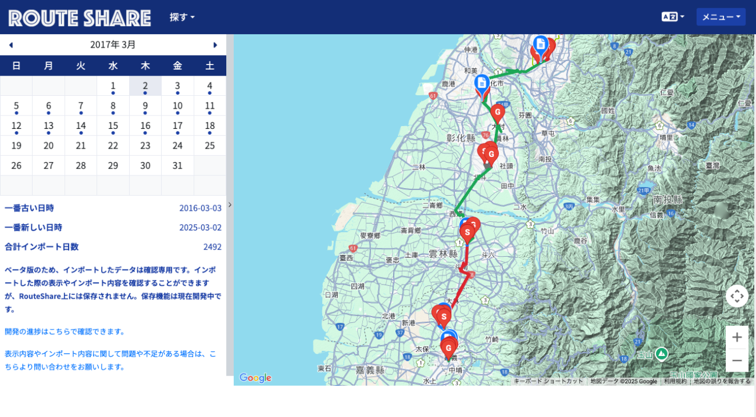Open the Google logo link on map

pyautogui.click(x=255, y=378)
